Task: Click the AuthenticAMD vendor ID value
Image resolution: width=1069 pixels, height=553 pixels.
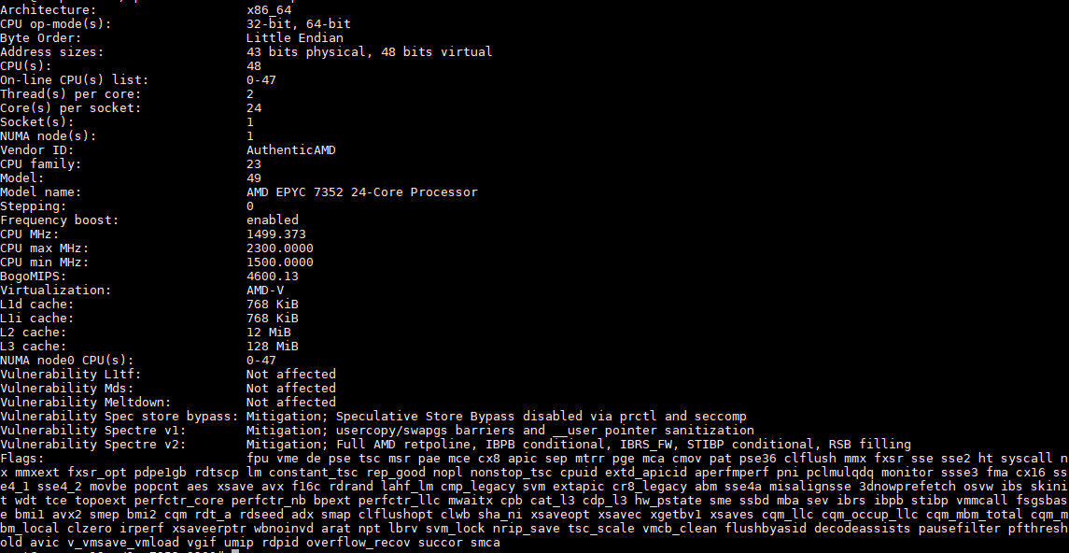Action: tap(290, 149)
